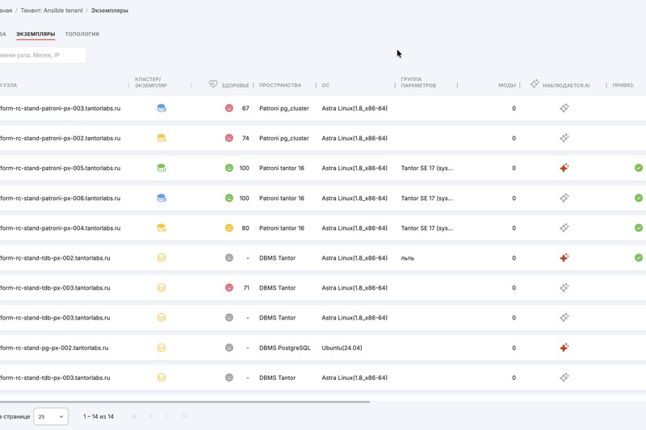Click green checkmark in patroni-px-006 row
Image resolution: width=646 pixels, height=430 pixels.
click(639, 198)
